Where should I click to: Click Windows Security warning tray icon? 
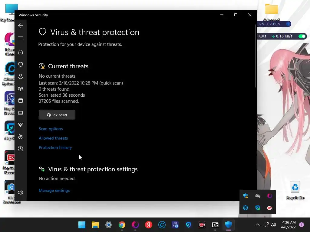point(246,196)
